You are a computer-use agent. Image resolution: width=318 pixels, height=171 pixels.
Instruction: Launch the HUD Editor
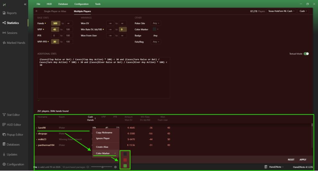(x=14, y=125)
